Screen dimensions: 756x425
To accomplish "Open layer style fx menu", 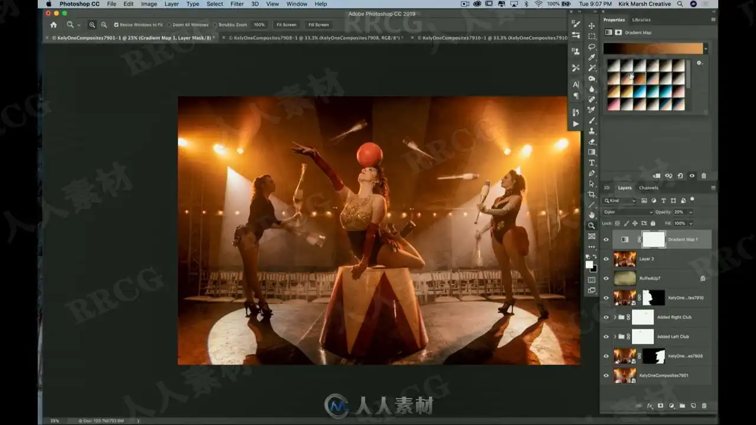I will [650, 406].
